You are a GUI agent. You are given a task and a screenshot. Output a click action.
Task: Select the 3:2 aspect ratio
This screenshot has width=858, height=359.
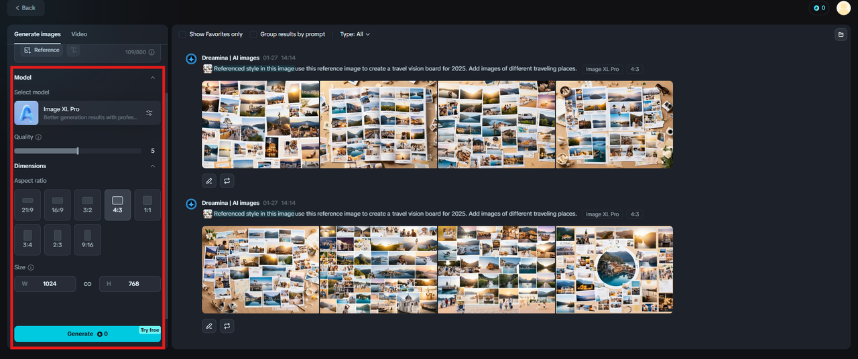(x=87, y=205)
